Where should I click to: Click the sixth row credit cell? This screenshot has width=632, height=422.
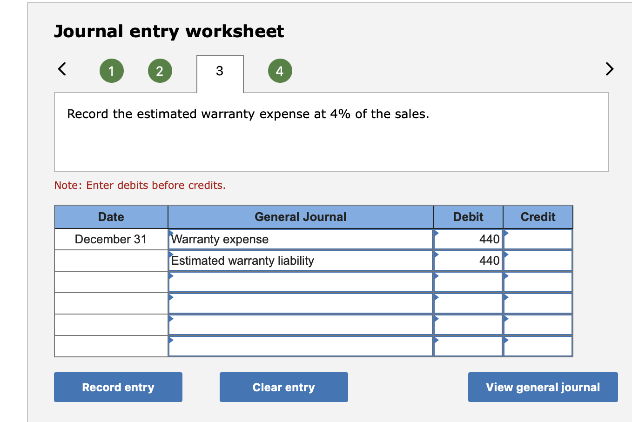coord(538,346)
